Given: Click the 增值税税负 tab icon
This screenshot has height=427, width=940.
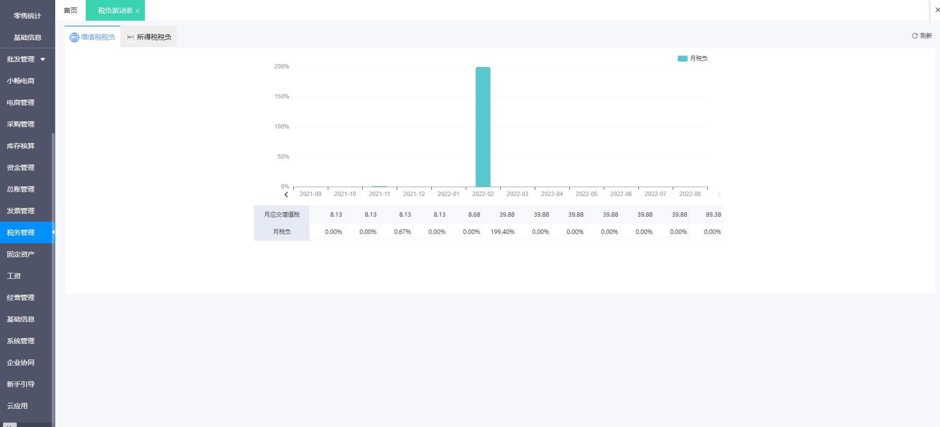Looking at the screenshot, I should (74, 37).
